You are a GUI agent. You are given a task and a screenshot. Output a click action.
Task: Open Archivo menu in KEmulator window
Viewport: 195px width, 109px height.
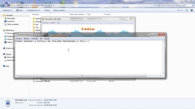46,23
